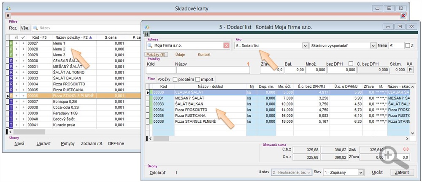Image resolution: width=422 pixels, height=182 pixels.
Task: Toggle the bez DPH checkbox
Action: pos(351,64)
